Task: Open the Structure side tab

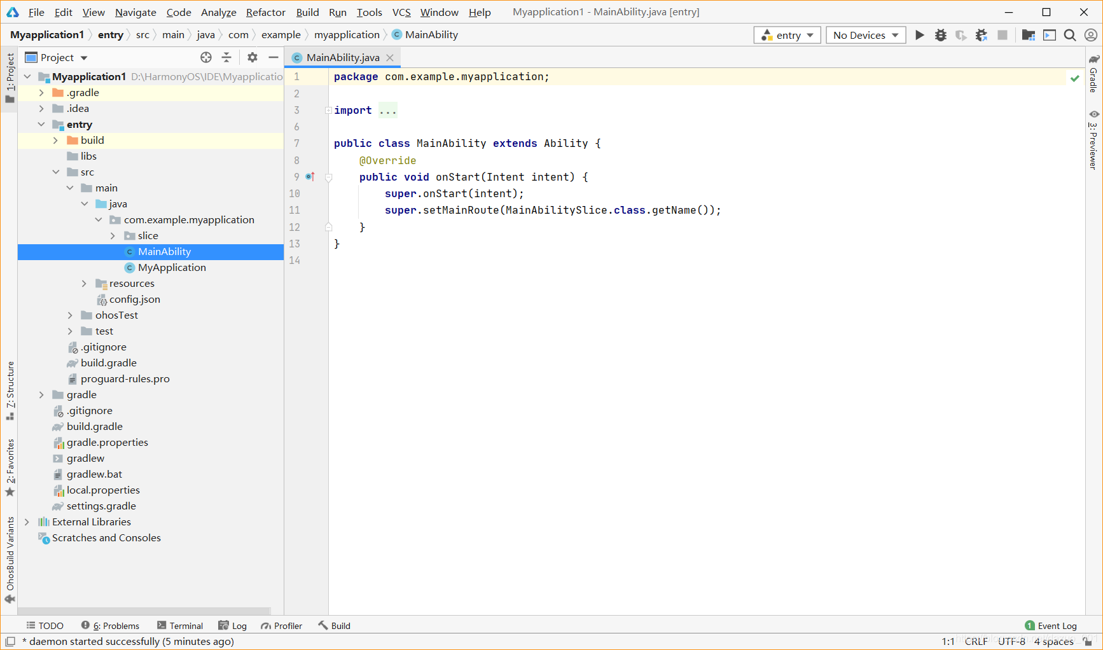Action: (x=10, y=391)
